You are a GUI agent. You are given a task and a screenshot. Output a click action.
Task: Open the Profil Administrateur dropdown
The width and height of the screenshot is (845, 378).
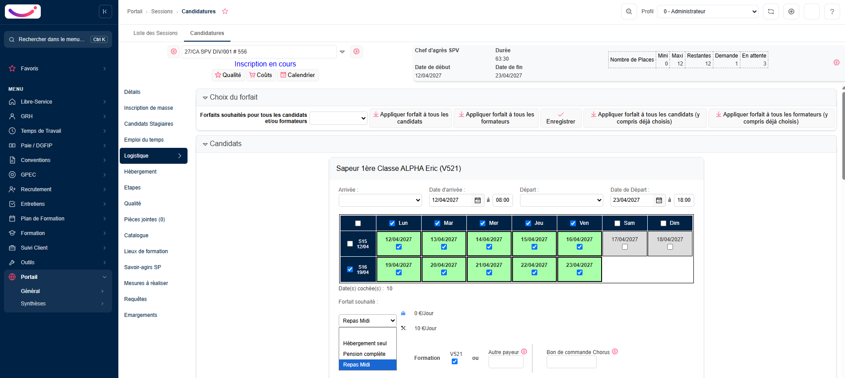click(708, 12)
